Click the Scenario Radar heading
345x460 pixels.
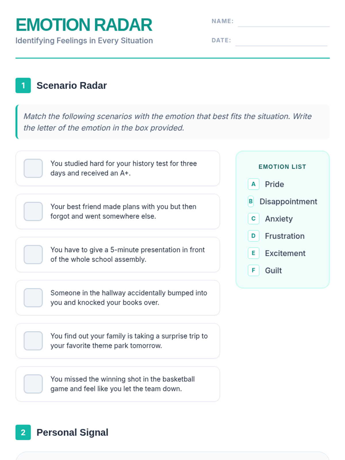click(72, 85)
